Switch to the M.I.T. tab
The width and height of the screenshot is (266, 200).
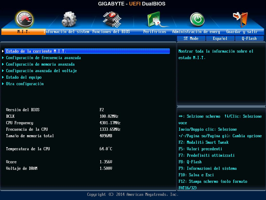[x=23, y=32]
